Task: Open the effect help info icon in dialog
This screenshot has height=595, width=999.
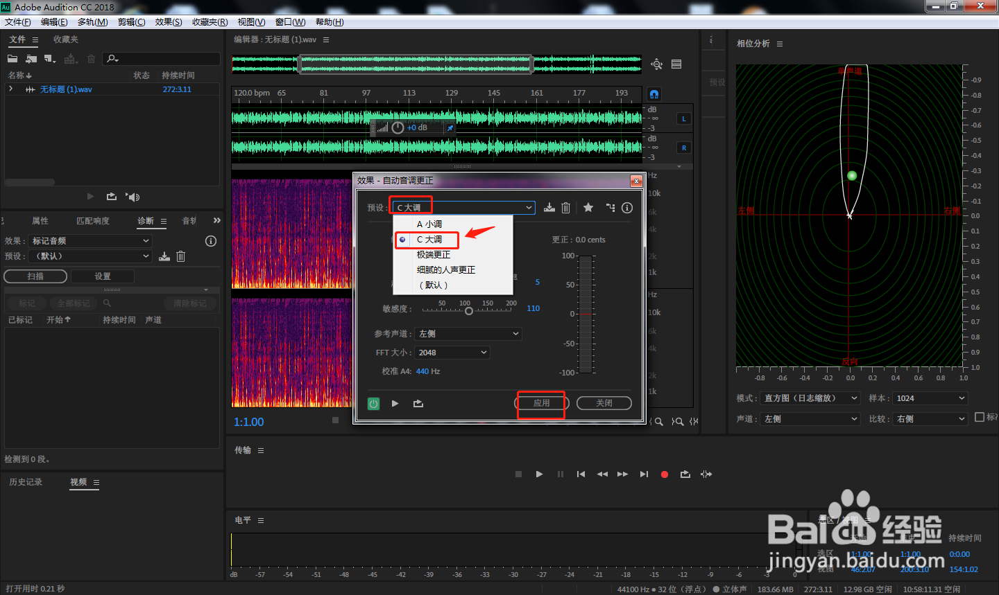Action: [627, 207]
